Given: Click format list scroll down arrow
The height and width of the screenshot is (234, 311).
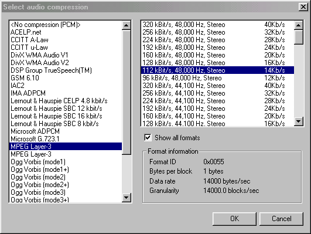Looking at the screenshot, I should pos(299,121).
